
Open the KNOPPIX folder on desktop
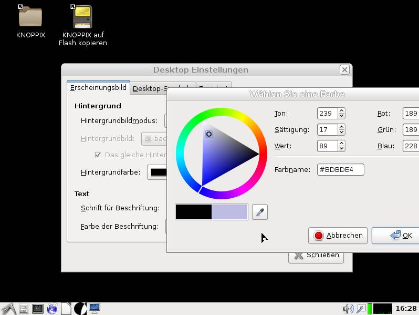[30, 16]
